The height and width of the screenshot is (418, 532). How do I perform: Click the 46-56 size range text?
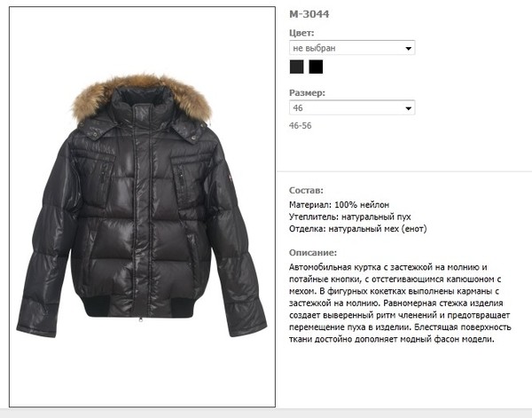pyautogui.click(x=301, y=126)
